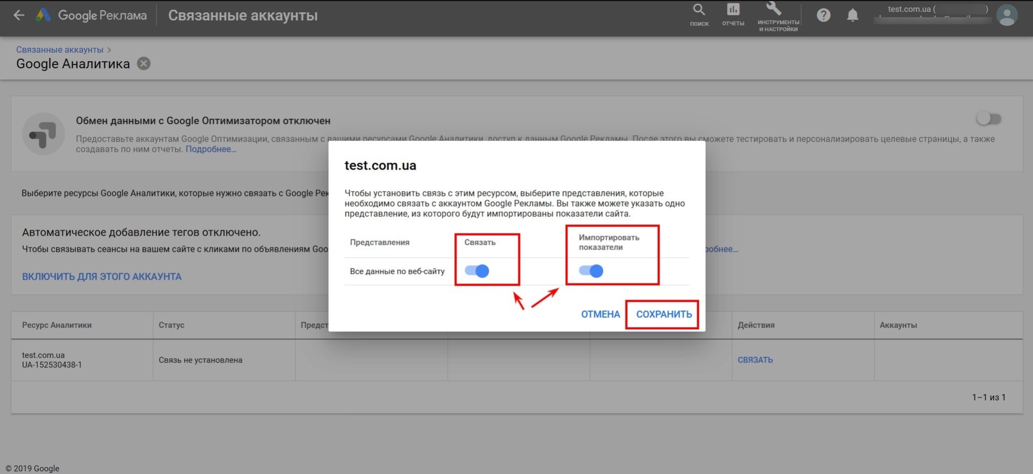Open the reports (Отчеты) icon
Image resolution: width=1033 pixels, height=474 pixels.
tap(733, 15)
